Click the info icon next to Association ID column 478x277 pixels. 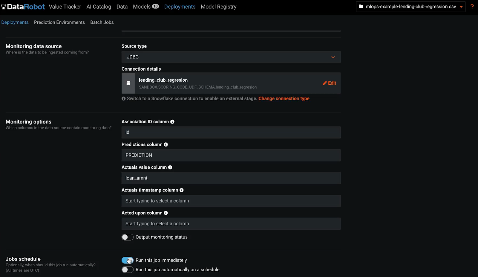pyautogui.click(x=173, y=121)
